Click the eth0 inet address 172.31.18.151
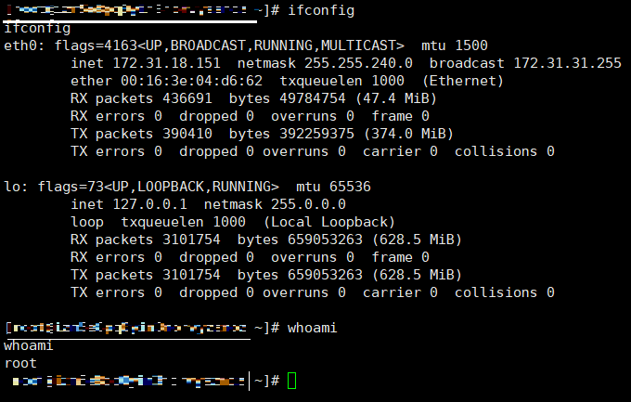The height and width of the screenshot is (402, 631). pyautogui.click(x=167, y=63)
